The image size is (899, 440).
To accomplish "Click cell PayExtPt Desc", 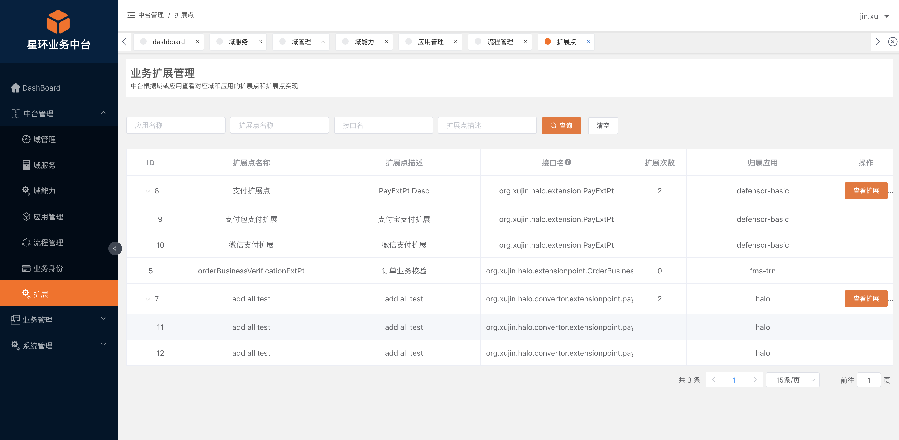I will [x=404, y=191].
